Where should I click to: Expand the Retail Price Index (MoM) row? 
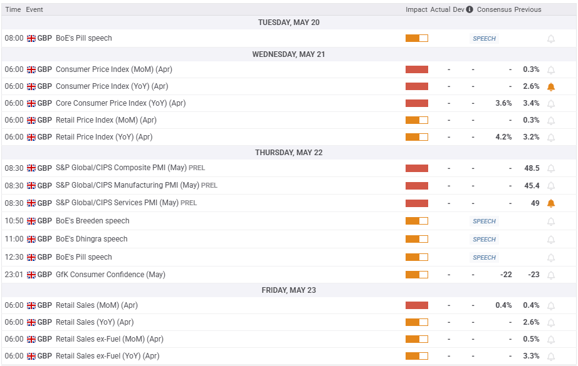[106, 120]
